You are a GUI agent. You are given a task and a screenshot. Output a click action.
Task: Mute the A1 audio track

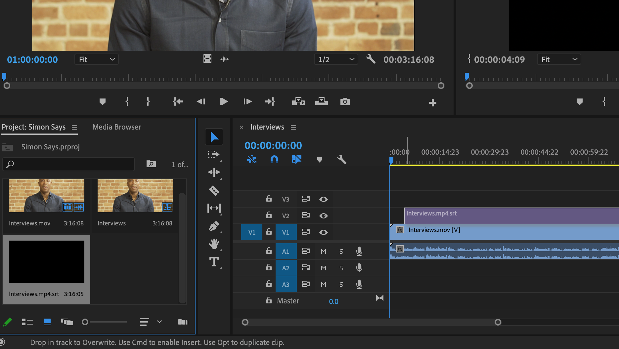323,252
